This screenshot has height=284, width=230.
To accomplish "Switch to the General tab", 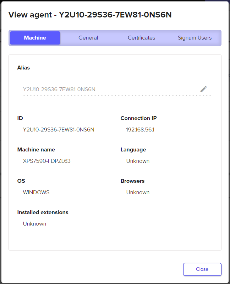I will point(88,38).
